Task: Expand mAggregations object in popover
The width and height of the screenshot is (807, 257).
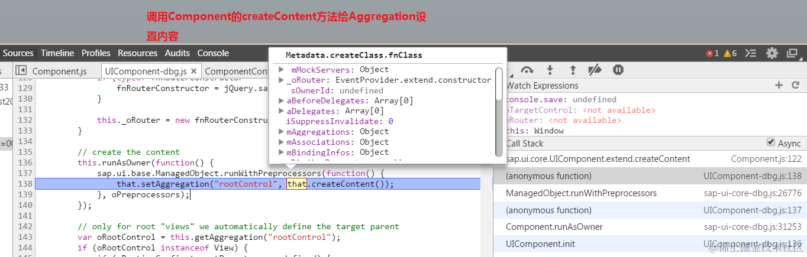Action: [x=282, y=131]
